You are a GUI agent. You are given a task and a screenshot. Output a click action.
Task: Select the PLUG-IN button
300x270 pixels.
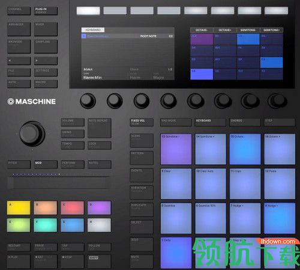[46, 11]
